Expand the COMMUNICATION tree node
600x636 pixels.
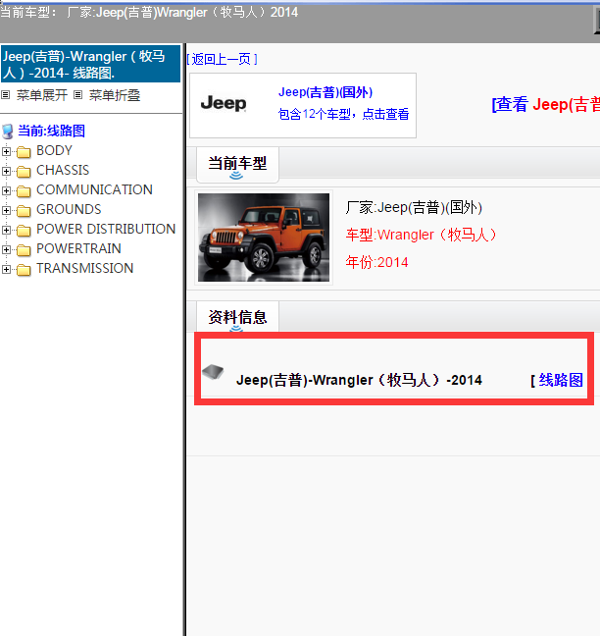coord(6,190)
